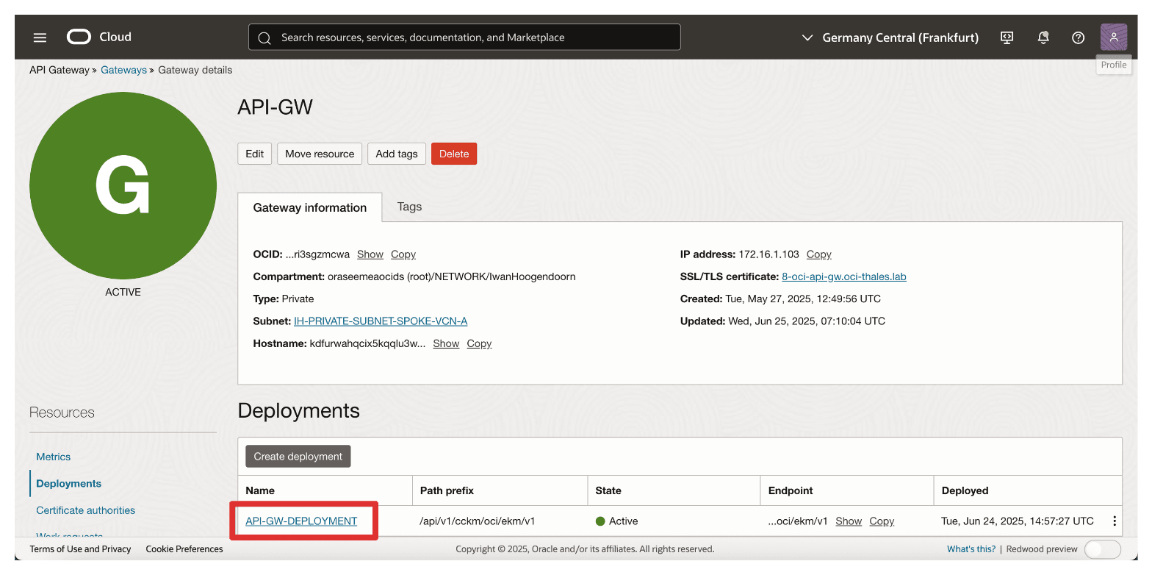The height and width of the screenshot is (575, 1152).
Task: Switch to the Tags tab
Action: pyautogui.click(x=409, y=207)
